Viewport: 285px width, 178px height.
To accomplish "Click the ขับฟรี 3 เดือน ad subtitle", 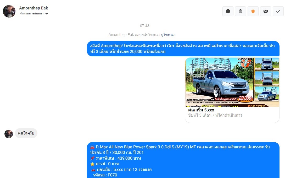I will point(215,115).
